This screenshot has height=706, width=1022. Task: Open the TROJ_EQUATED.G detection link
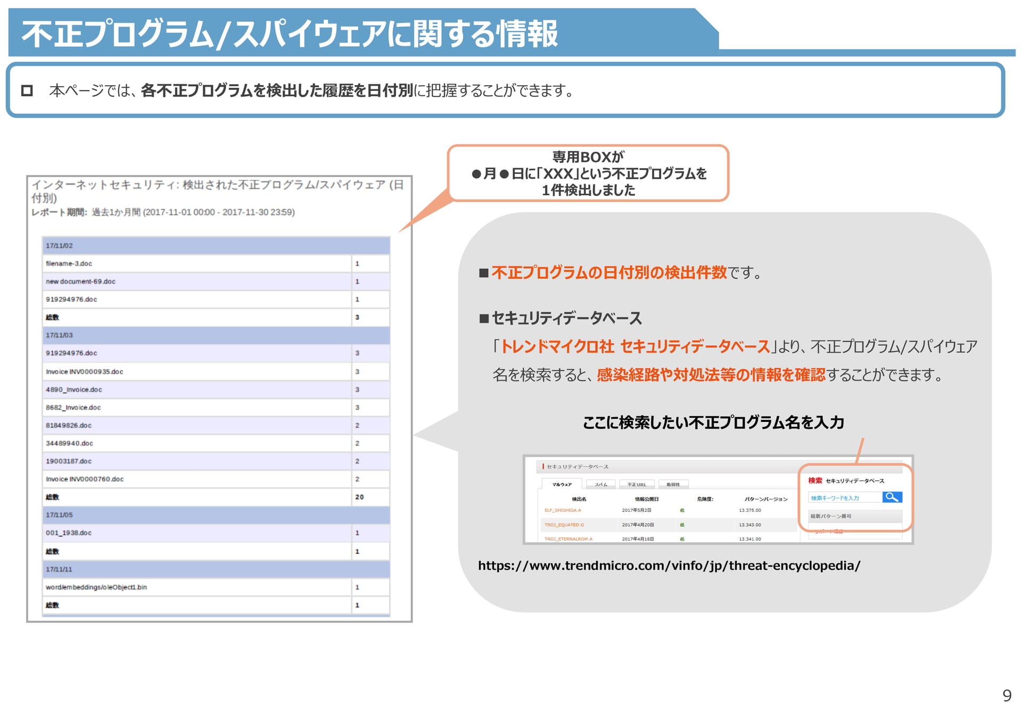(x=564, y=525)
